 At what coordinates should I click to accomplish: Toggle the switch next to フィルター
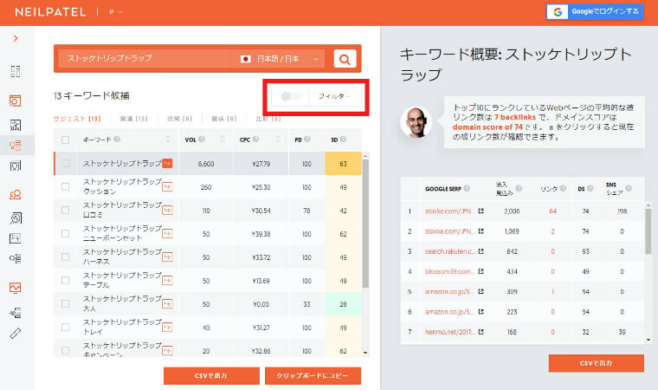click(x=291, y=96)
